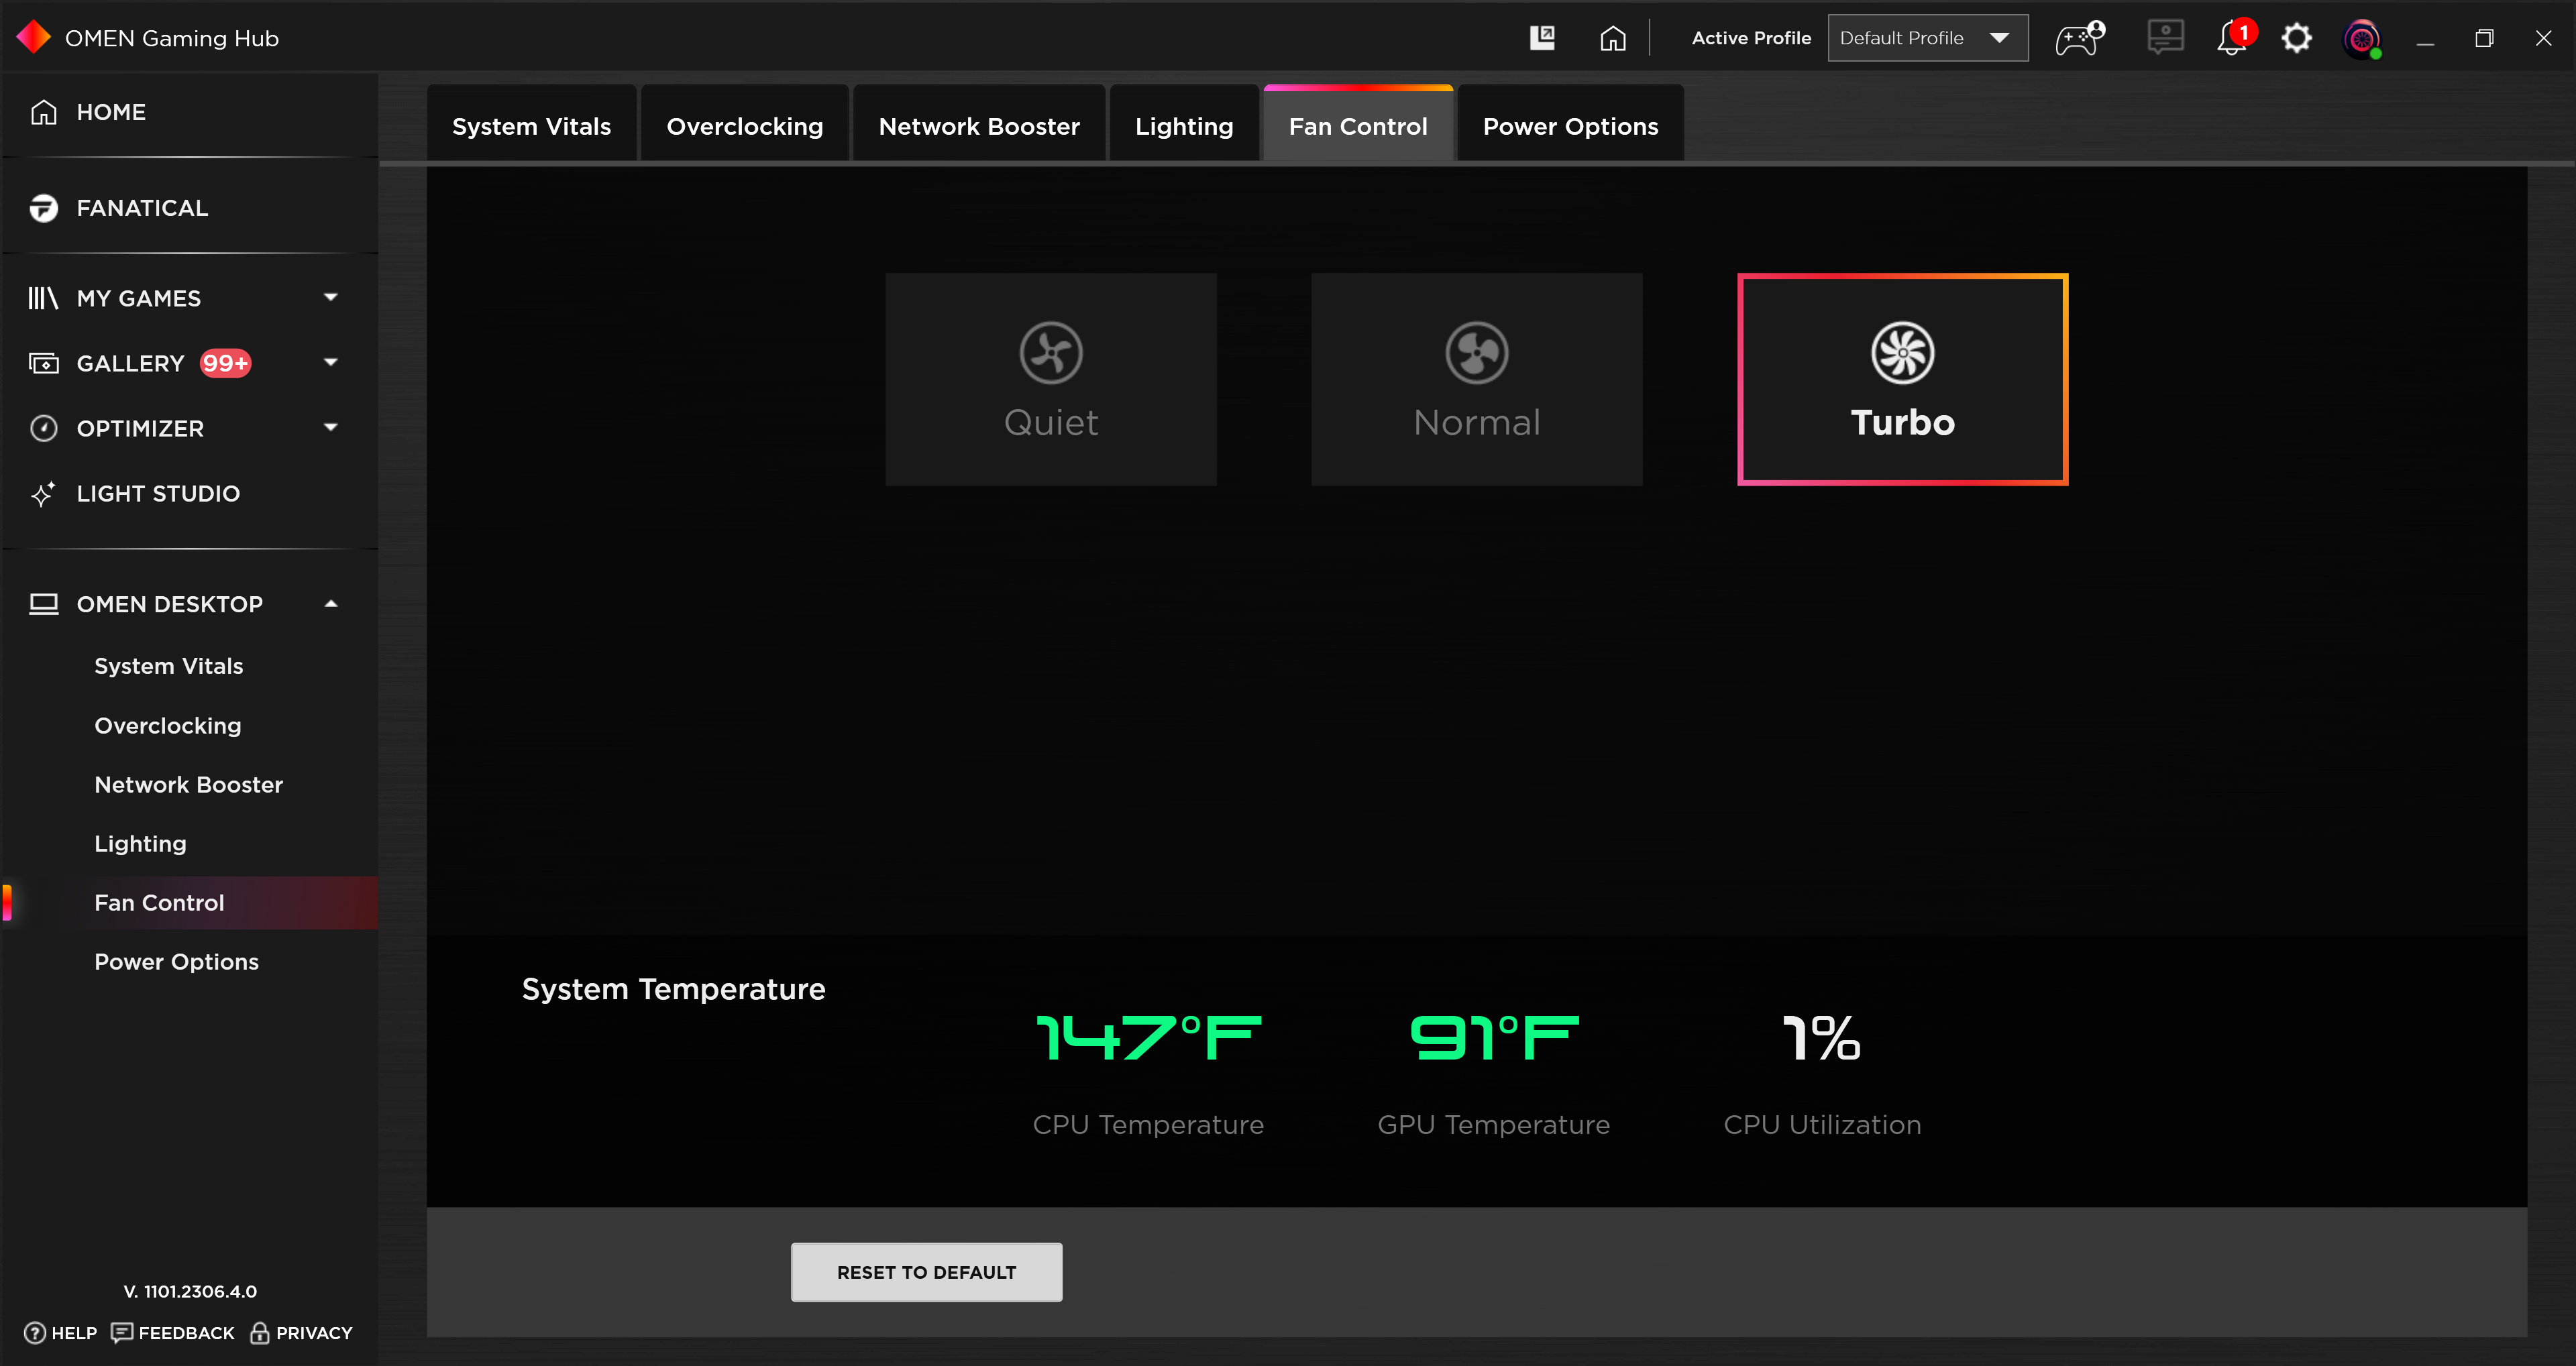Open the Optimizer section icon
This screenshot has height=1366, width=2576.
pos(44,428)
